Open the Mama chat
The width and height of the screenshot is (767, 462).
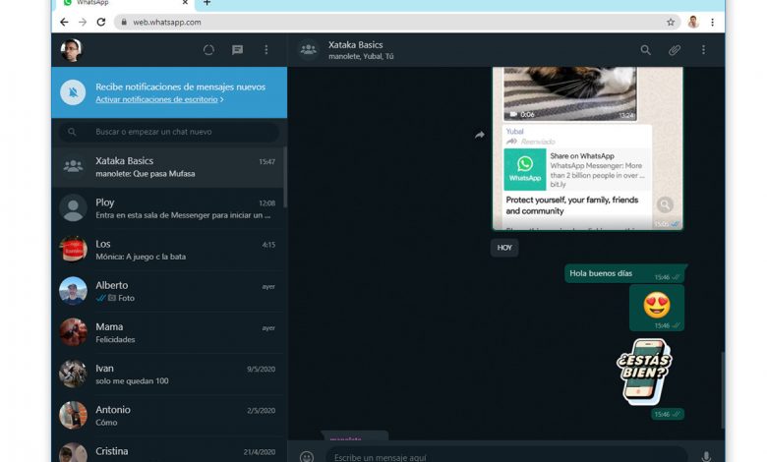point(169,333)
